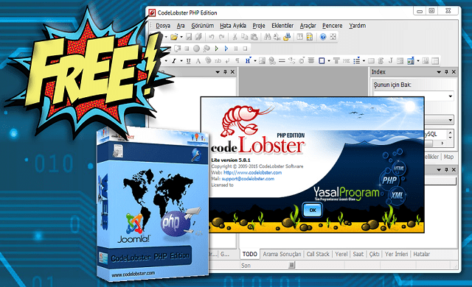
Task: Click the find binoculars icon
Action: 267,37
